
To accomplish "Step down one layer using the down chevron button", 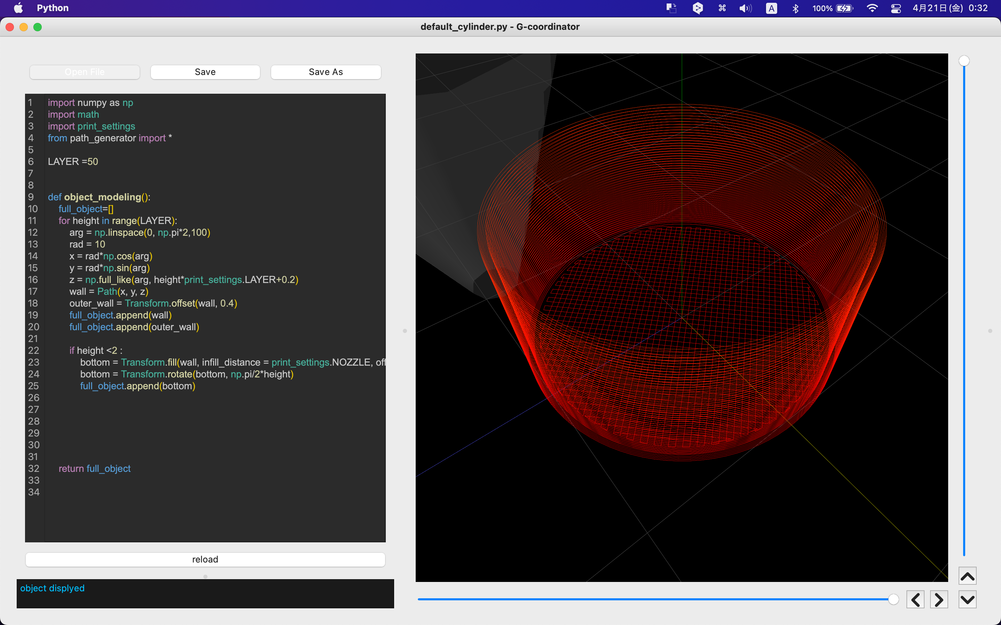I will (968, 599).
